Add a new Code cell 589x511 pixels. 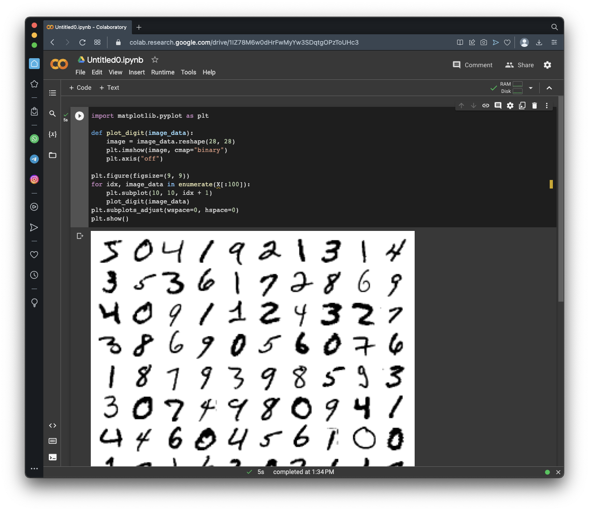coord(80,87)
